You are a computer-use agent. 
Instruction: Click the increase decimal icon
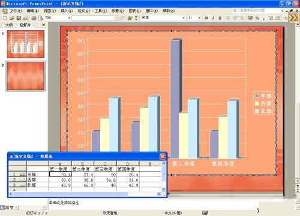pos(271,18)
